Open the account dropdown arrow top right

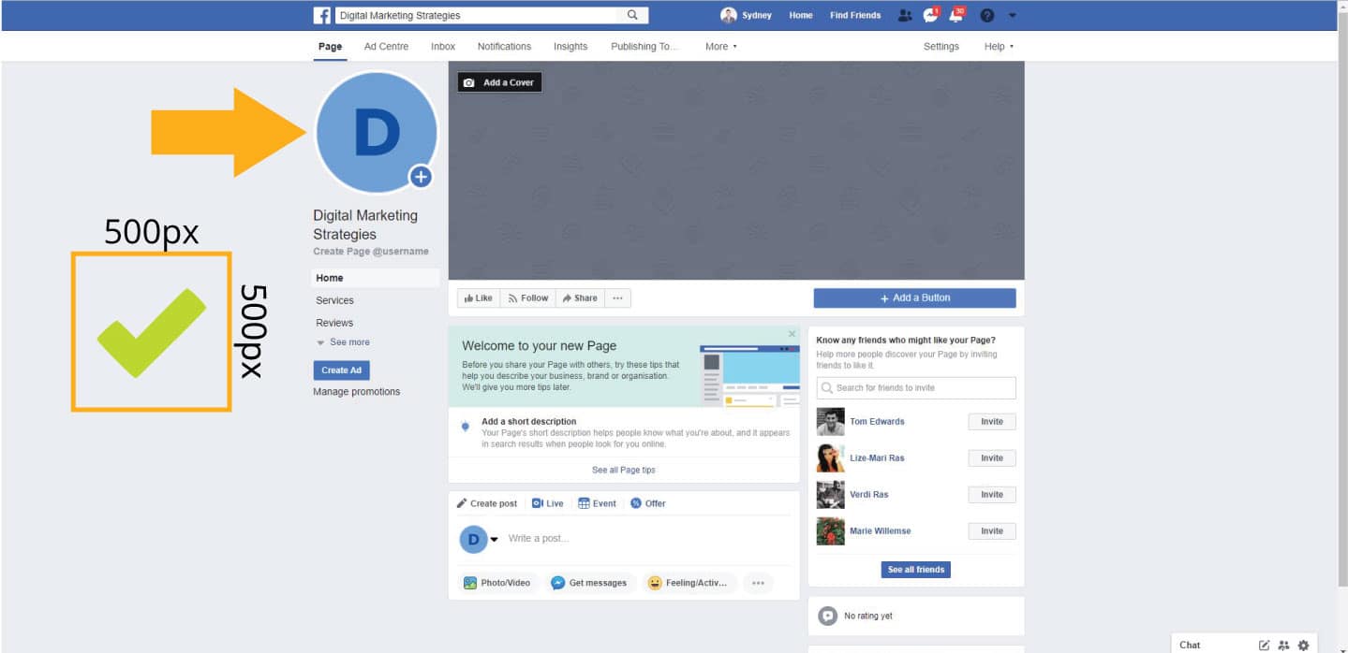click(1012, 15)
